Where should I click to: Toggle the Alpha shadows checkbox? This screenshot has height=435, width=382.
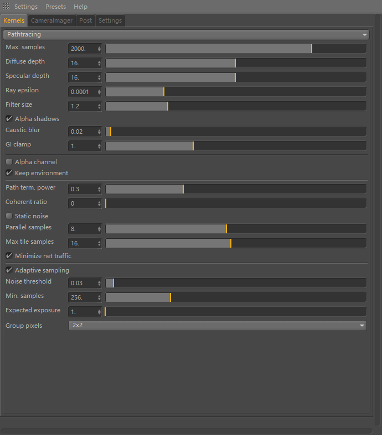[9, 119]
